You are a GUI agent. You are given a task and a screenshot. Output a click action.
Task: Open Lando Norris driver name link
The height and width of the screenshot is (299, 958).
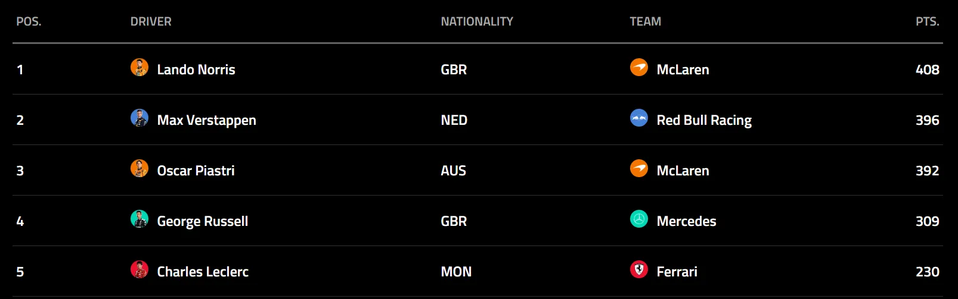coord(196,70)
